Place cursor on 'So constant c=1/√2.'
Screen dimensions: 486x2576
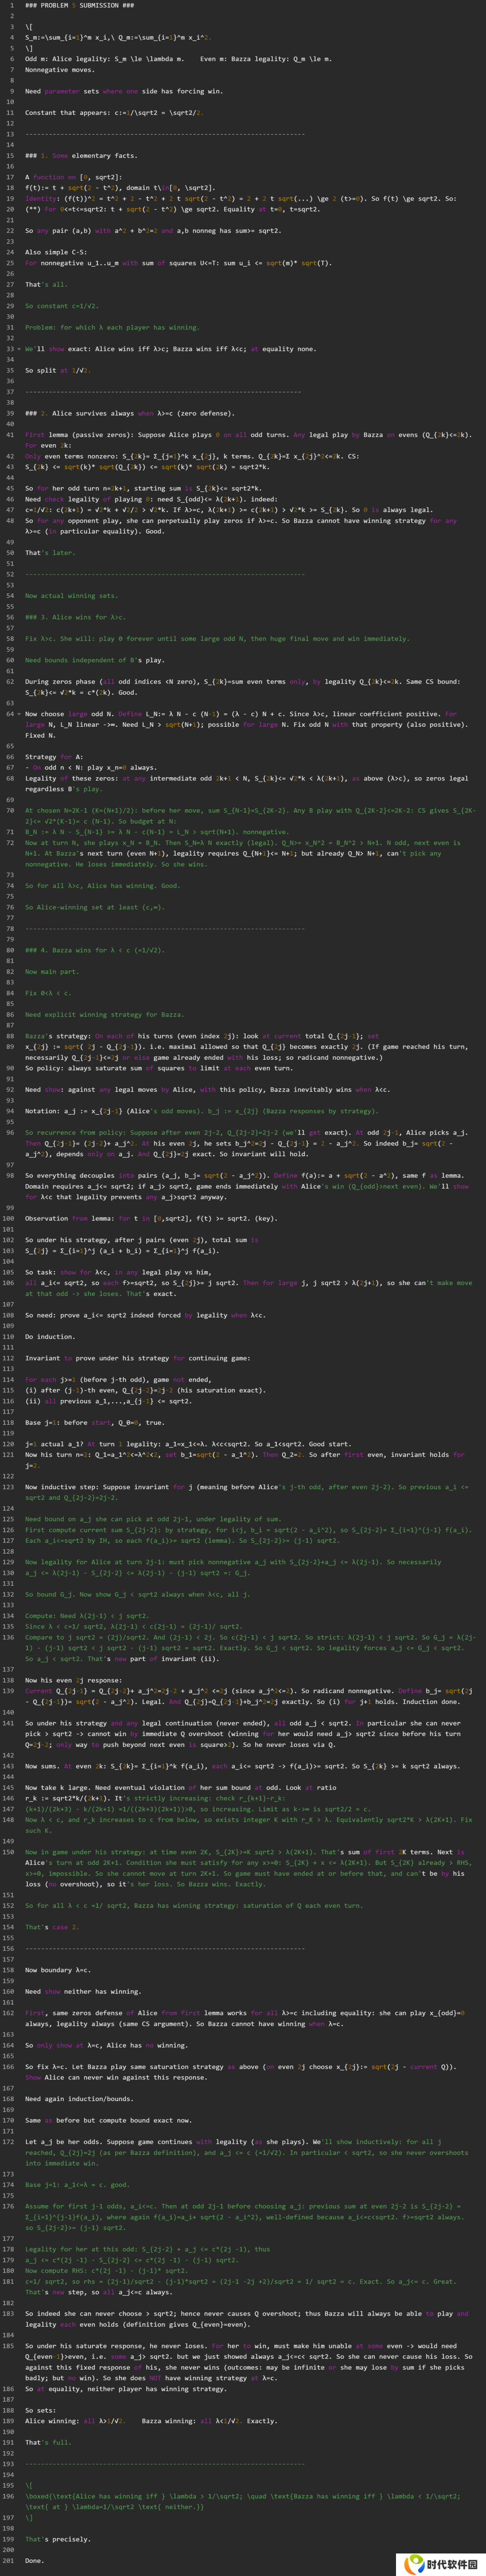point(62,306)
